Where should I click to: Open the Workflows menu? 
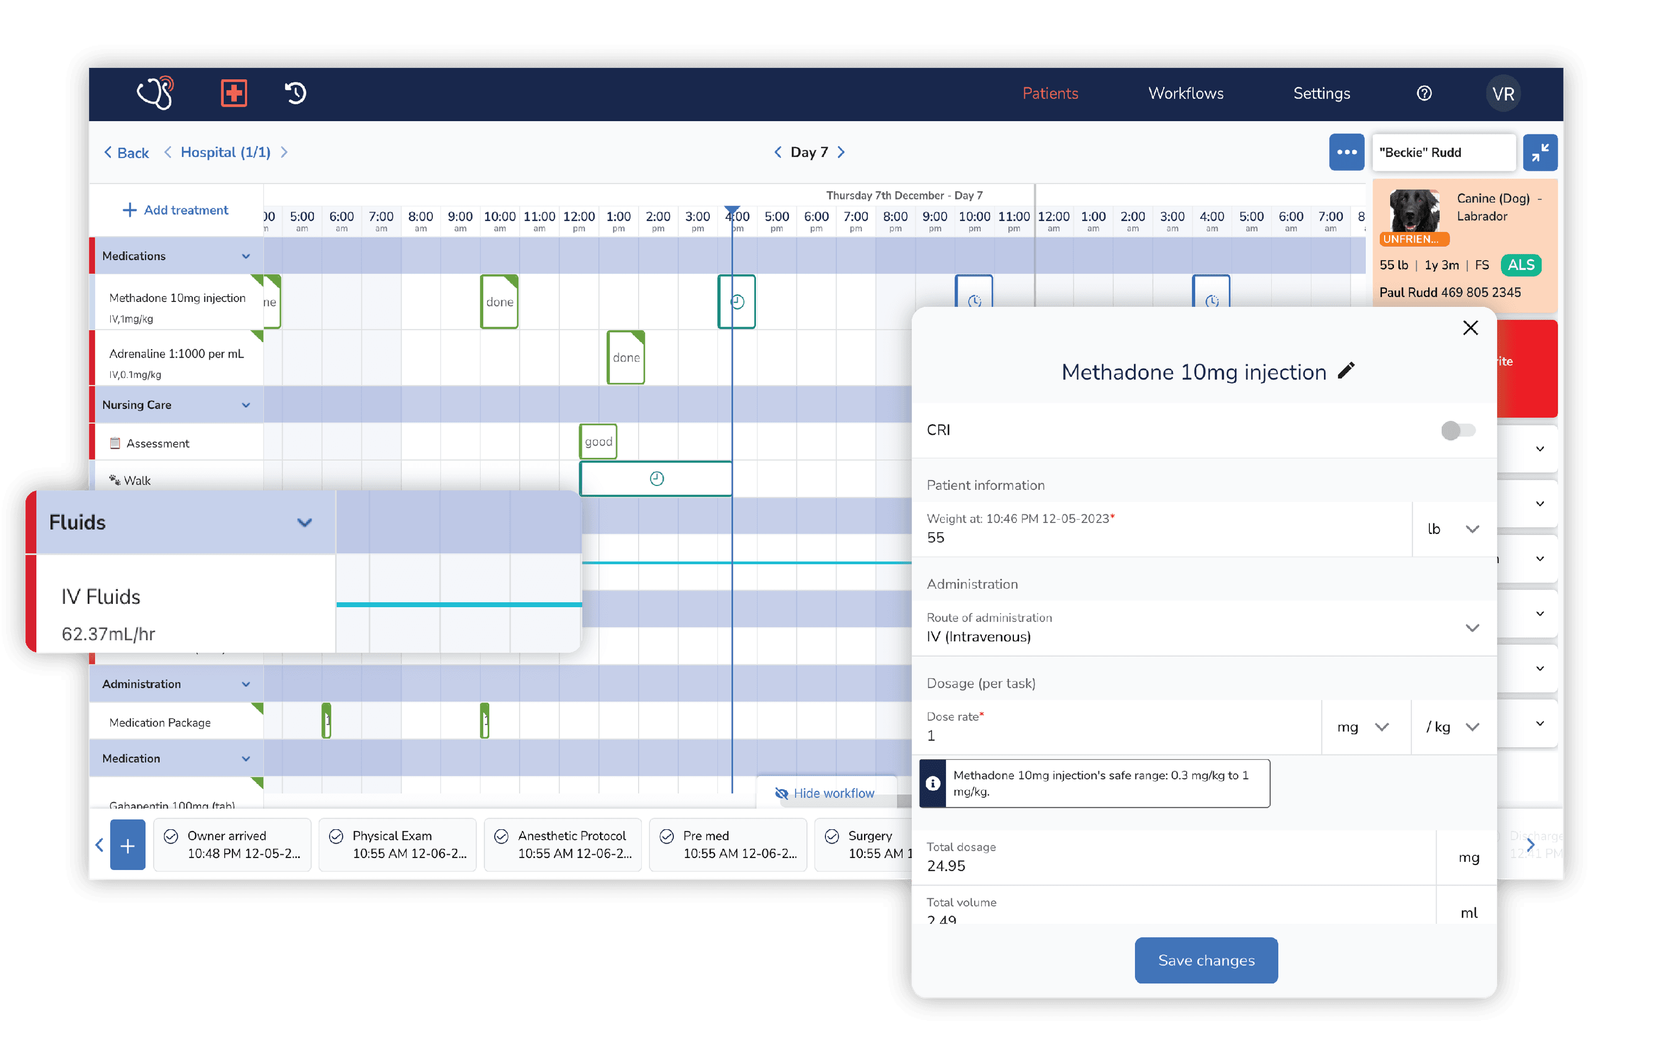(1186, 93)
